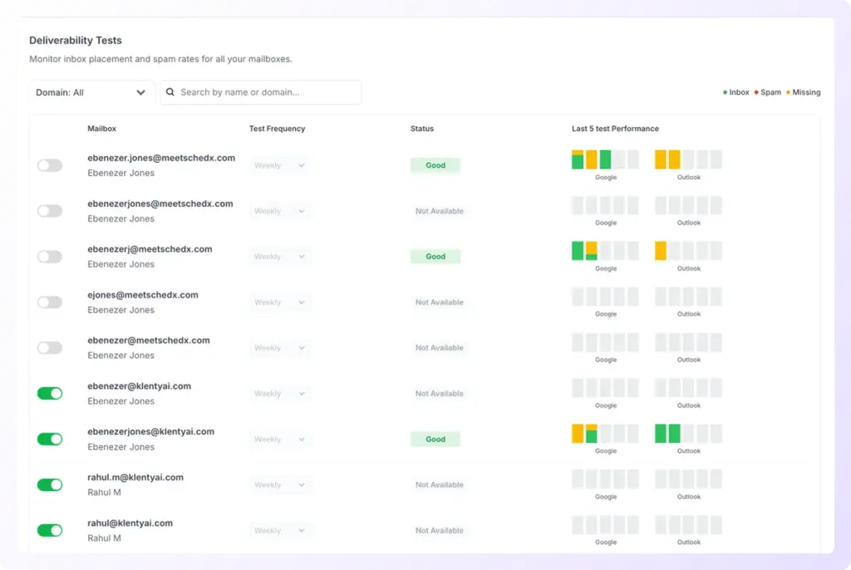This screenshot has width=851, height=570.
Task: Click the gray Missing legend indicator
Action: click(x=789, y=92)
